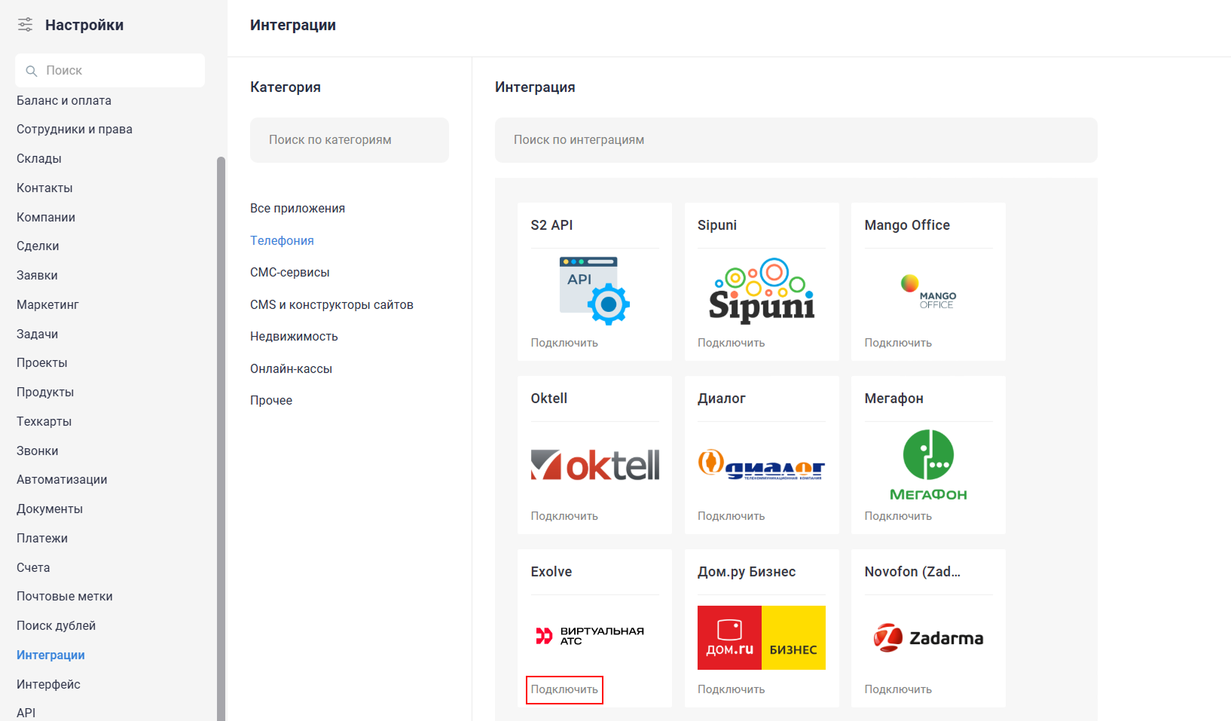
Task: Select the Oktell logo image
Action: 594,465
